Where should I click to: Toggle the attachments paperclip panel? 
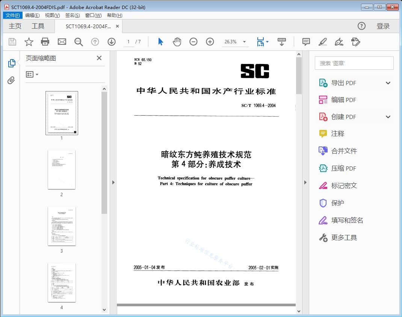pos(11,79)
